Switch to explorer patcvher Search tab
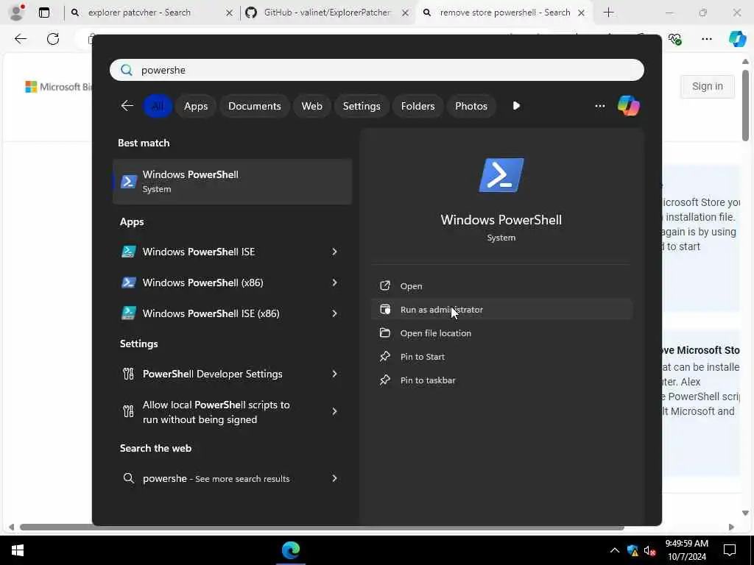This screenshot has height=565, width=754. pos(151,13)
